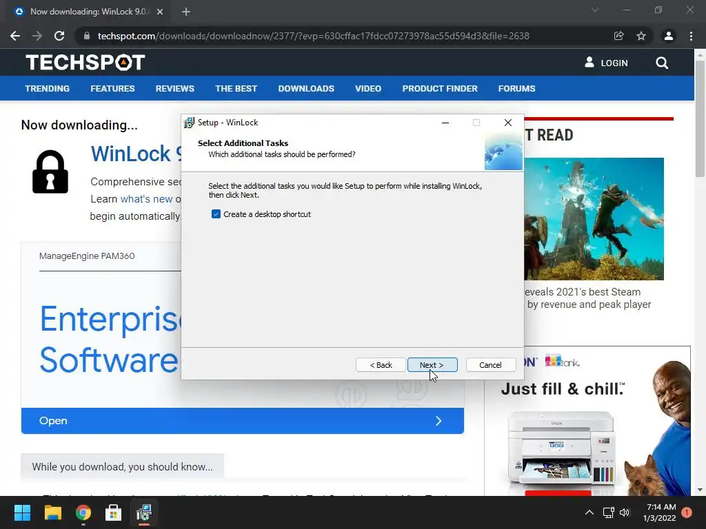Click the WinLock setup taskbar icon
Image resolution: width=706 pixels, height=529 pixels.
144,512
